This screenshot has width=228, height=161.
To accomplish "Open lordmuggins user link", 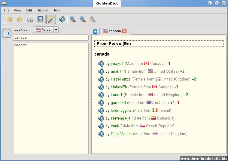I will click(121, 111).
